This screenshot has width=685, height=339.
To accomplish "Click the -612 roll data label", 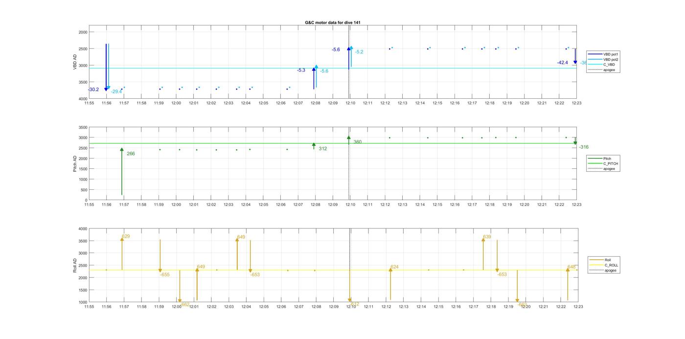I will pyautogui.click(x=355, y=304).
